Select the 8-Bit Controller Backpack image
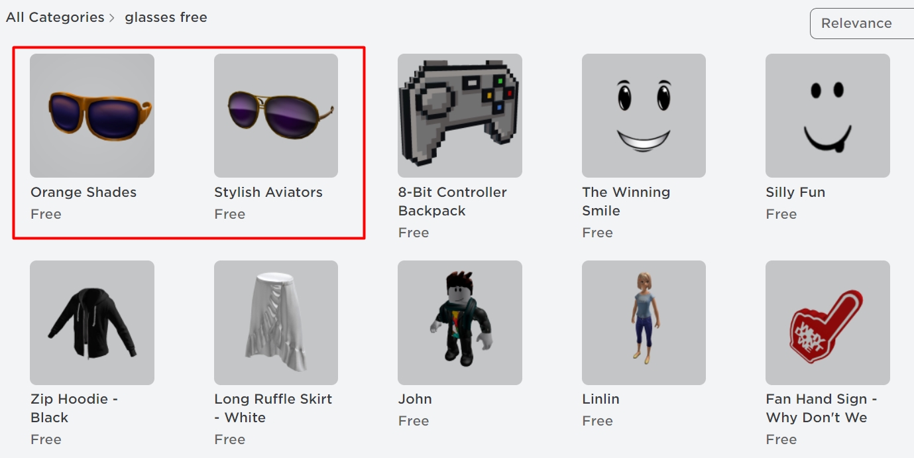Image resolution: width=914 pixels, height=458 pixels. pos(460,115)
